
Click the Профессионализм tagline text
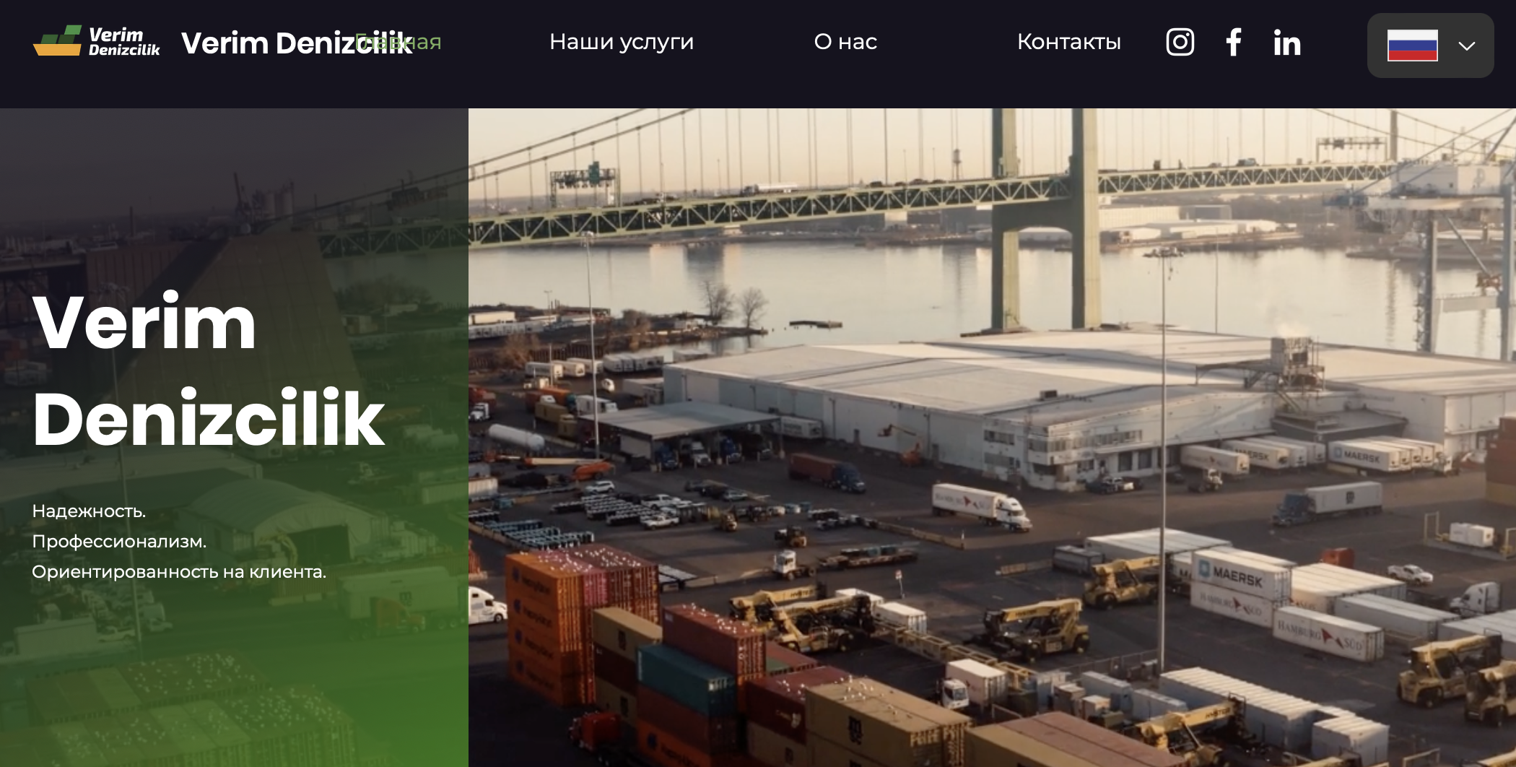(119, 542)
